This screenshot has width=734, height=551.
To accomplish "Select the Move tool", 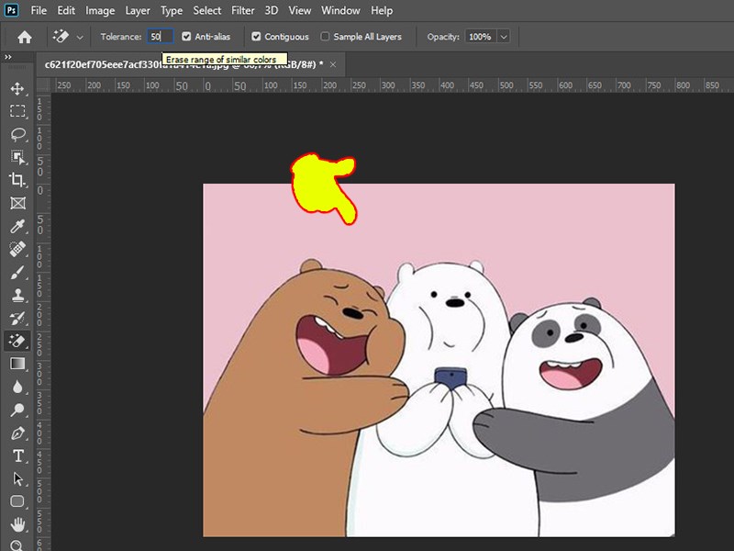I will [17, 89].
